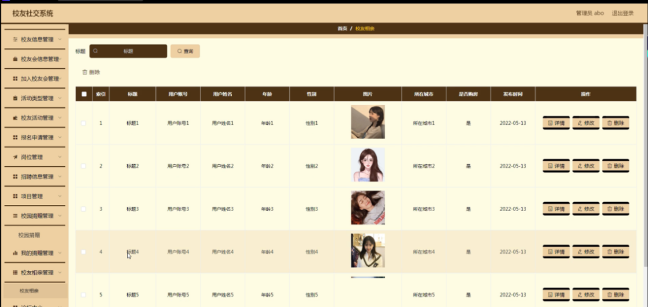Collapse the 校园捐赠管理 menu chevron
This screenshot has height=307, width=648.
tap(61, 216)
